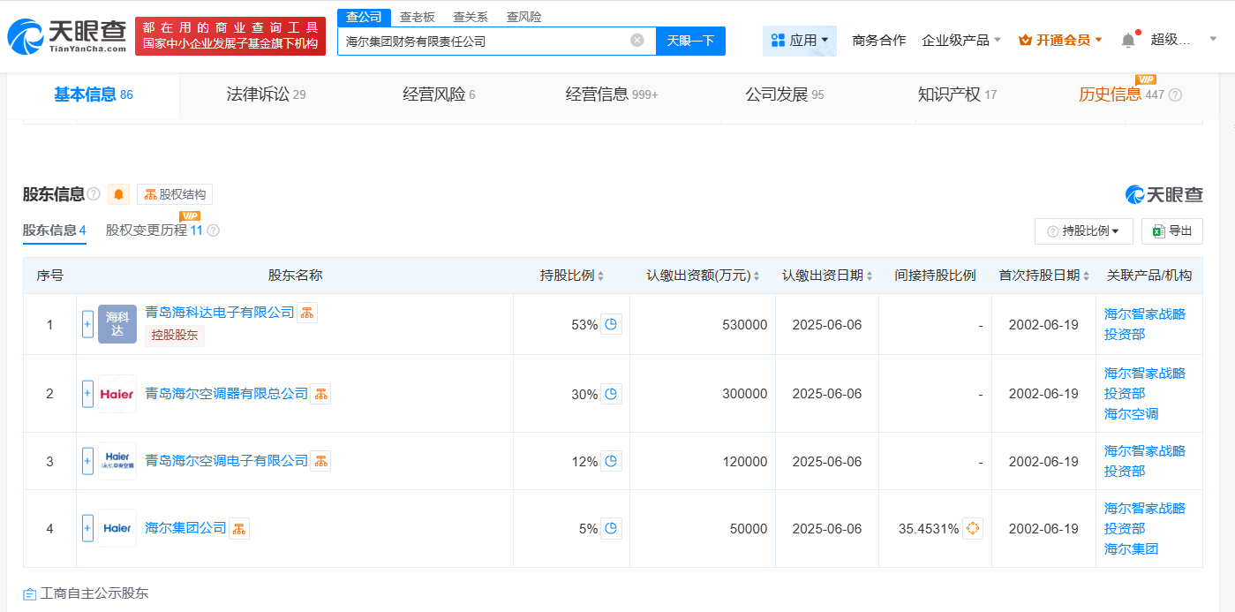
Task: Open the Haier logo for 青岛海尔空调器有限总公司
Action: [x=117, y=394]
